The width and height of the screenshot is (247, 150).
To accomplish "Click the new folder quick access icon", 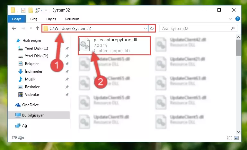I will point(31,10).
